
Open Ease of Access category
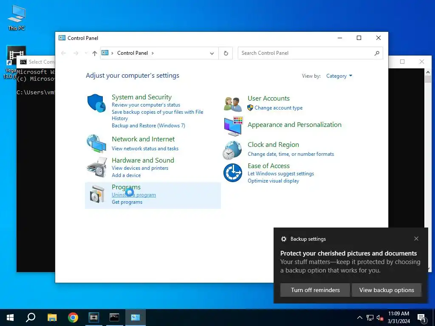pos(268,166)
